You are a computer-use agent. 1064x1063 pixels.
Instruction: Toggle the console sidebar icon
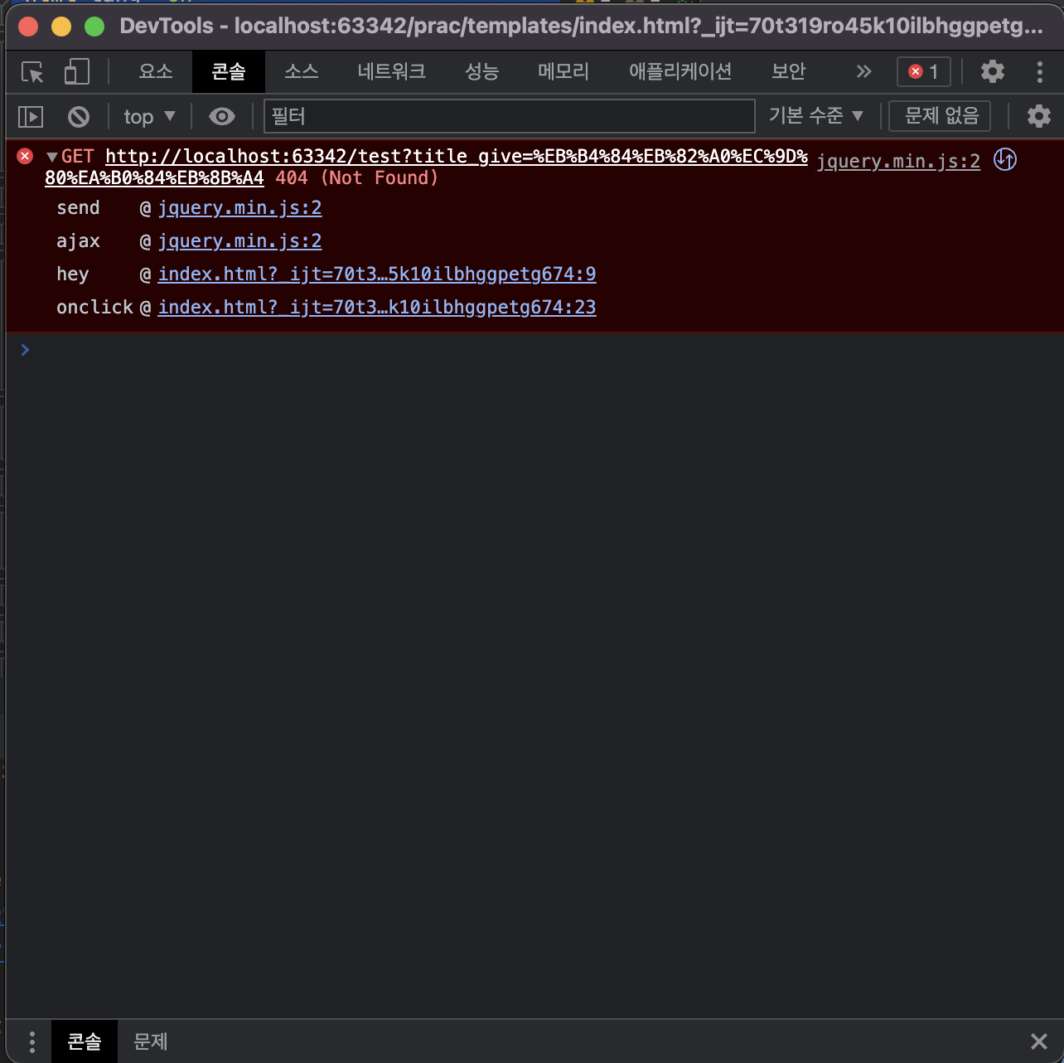tap(31, 117)
